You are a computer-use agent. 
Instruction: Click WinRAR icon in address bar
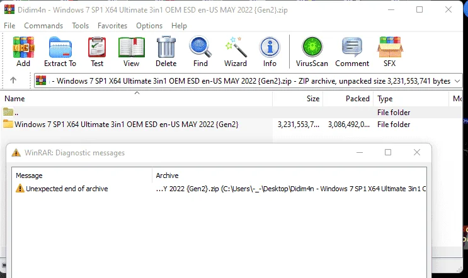point(41,81)
